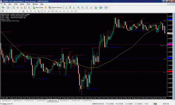The height and width of the screenshot is (105, 175).
Task: Open the chart window system menu icon
Action: (1, 4)
